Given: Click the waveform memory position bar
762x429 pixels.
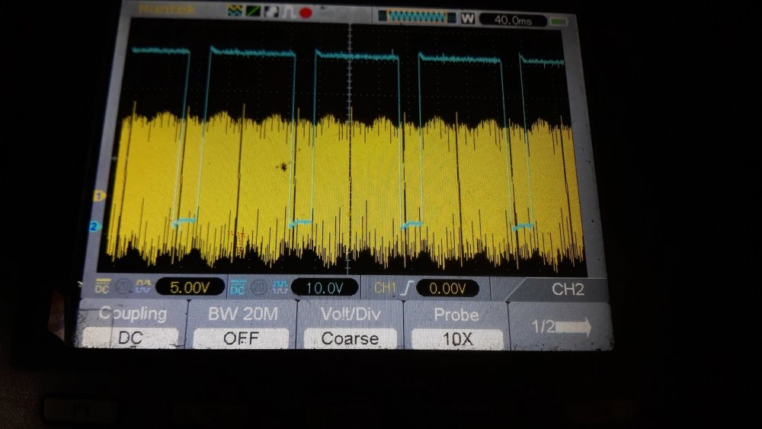Looking at the screenshot, I should click(x=417, y=17).
